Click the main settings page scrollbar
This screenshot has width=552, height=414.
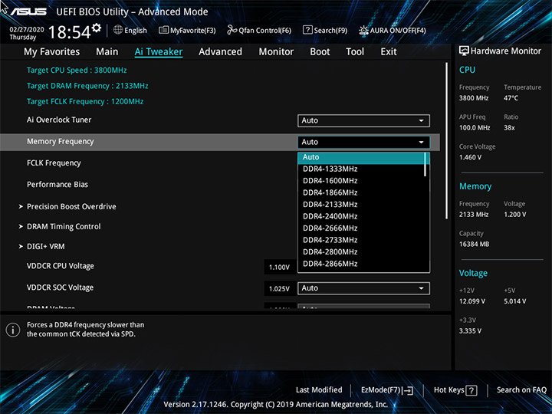[x=447, y=141]
